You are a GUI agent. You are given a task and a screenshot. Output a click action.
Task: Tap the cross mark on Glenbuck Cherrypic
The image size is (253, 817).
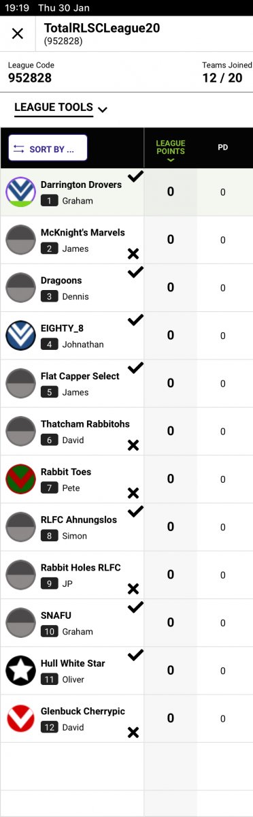133,733
